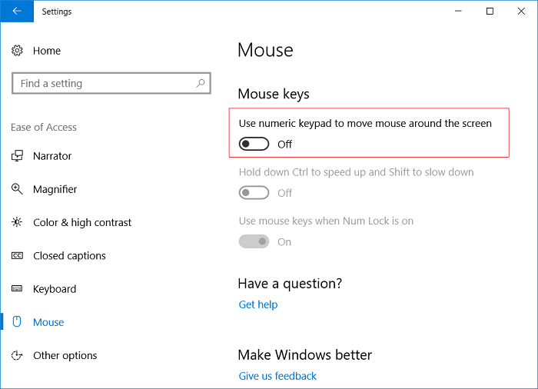Click the Find a setting search box
Viewport: 538px width, 389px height.
[x=104, y=83]
